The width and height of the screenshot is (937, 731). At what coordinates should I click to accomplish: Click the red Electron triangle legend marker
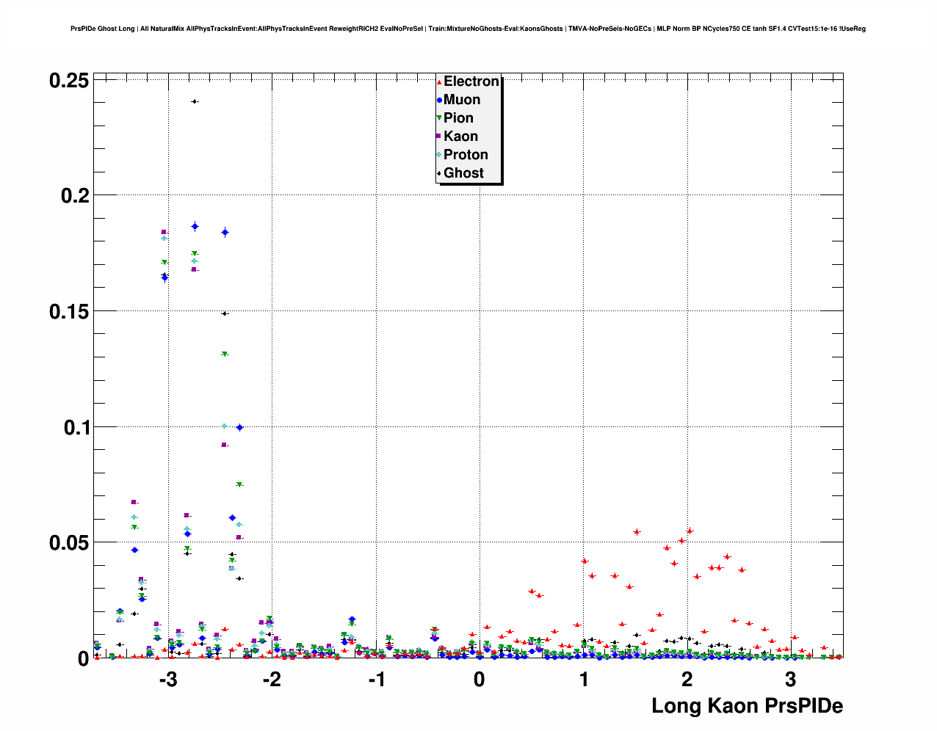[x=439, y=82]
